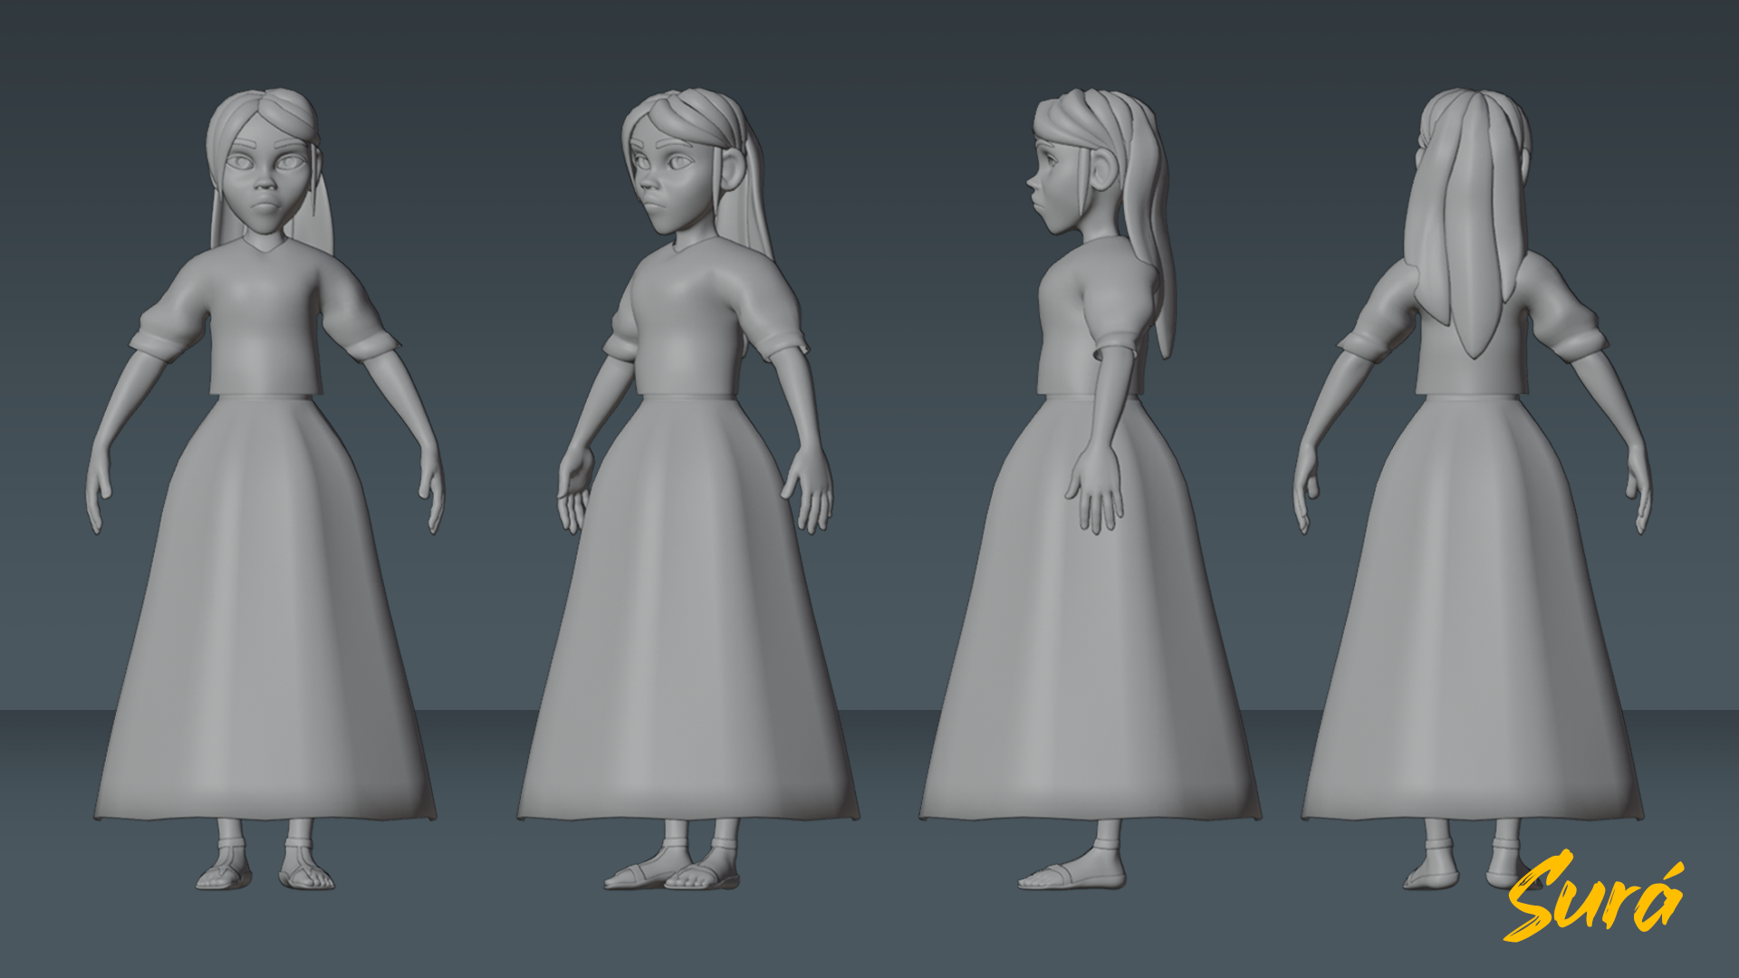Click the yellow Surá logo text
Image resolution: width=1739 pixels, height=978 pixels.
click(1594, 898)
